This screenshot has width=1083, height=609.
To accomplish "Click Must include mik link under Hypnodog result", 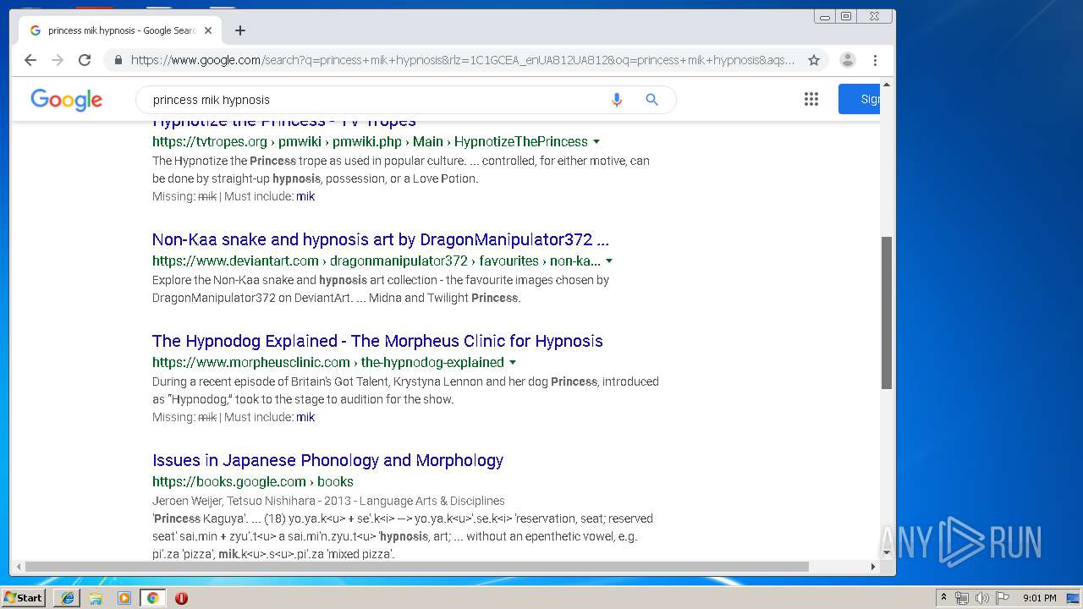I will [305, 417].
